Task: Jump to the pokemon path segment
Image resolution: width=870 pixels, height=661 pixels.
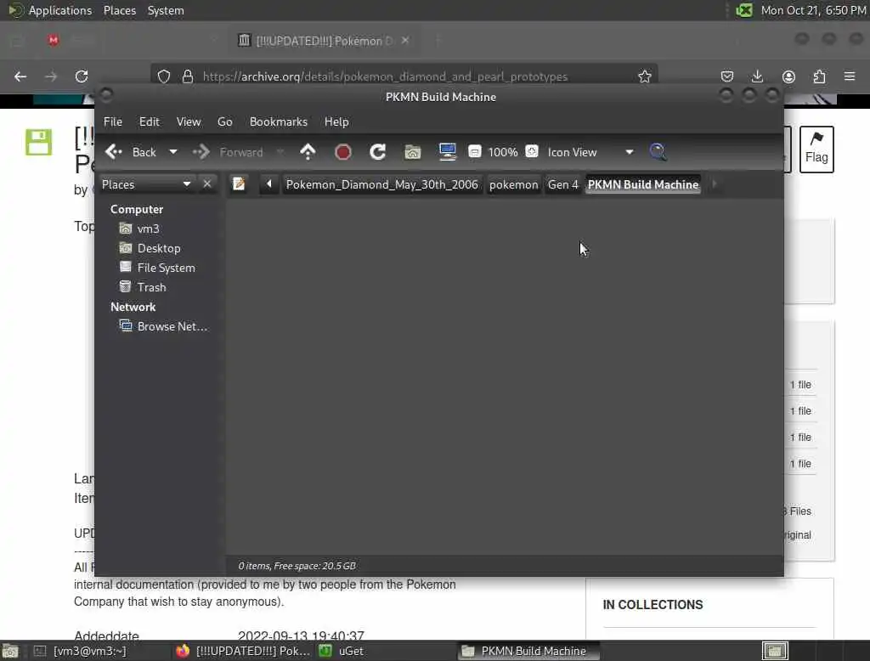Action: [513, 184]
